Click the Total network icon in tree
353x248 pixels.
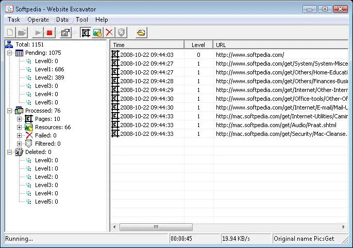[9, 44]
